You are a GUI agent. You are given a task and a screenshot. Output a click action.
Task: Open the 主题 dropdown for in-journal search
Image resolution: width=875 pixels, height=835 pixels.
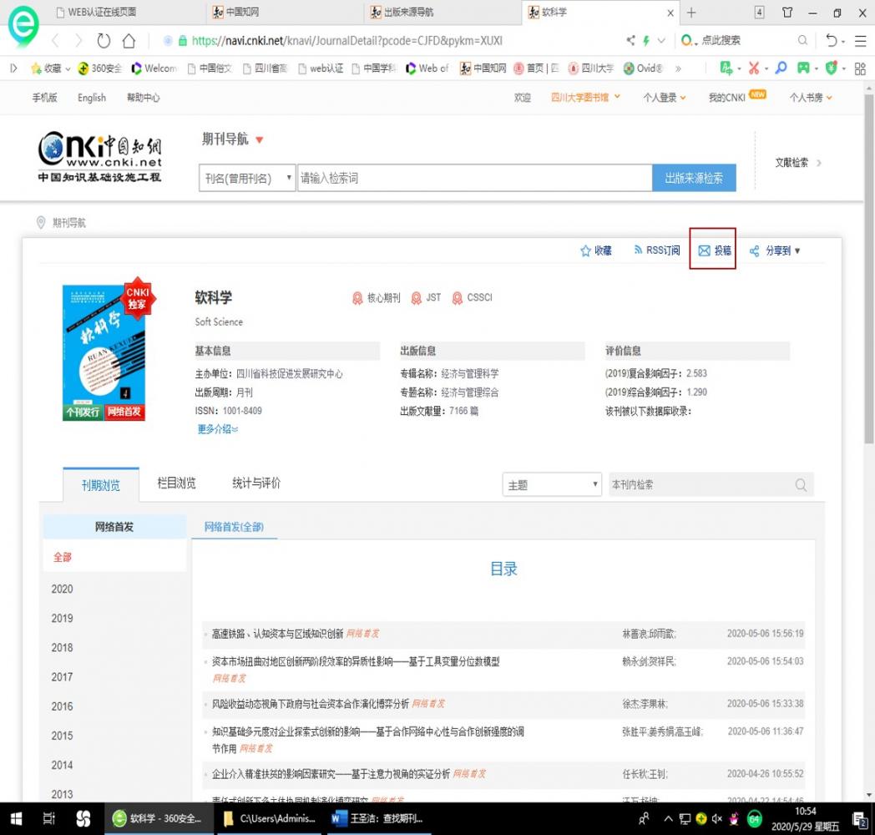tap(552, 484)
